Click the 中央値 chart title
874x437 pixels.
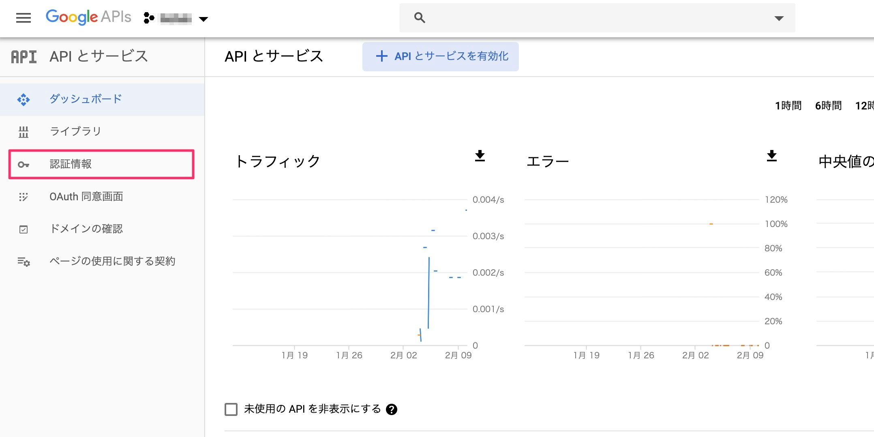coord(846,161)
